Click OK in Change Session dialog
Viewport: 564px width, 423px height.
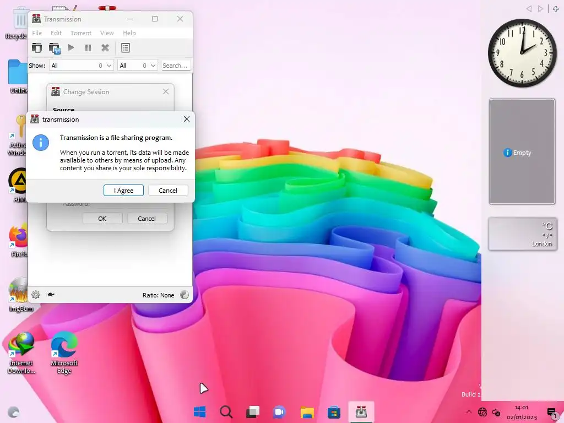point(102,219)
